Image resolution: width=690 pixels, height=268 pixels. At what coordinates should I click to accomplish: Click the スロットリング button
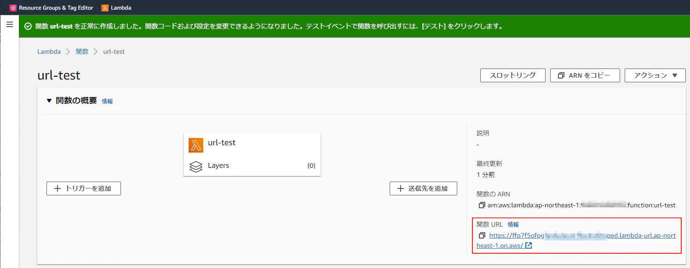[512, 75]
